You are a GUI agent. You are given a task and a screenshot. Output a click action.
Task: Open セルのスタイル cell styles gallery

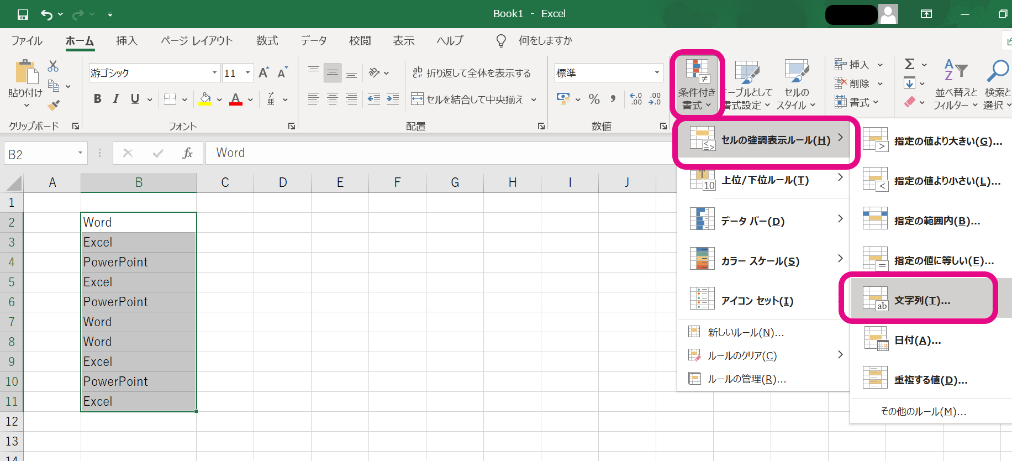coord(796,83)
